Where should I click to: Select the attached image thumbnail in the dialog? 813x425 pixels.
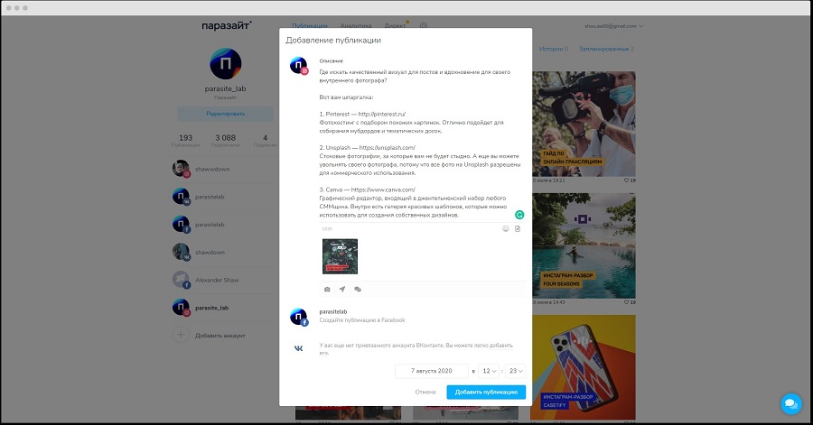click(340, 256)
